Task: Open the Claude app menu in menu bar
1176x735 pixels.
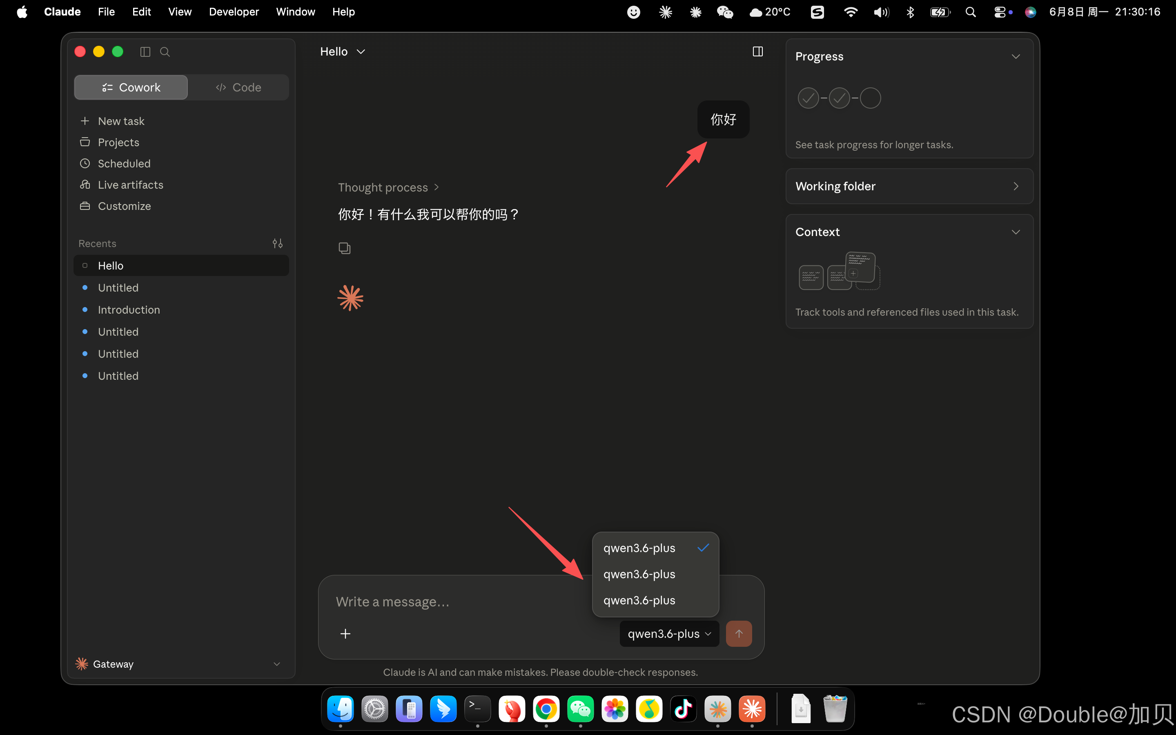Action: (62, 12)
